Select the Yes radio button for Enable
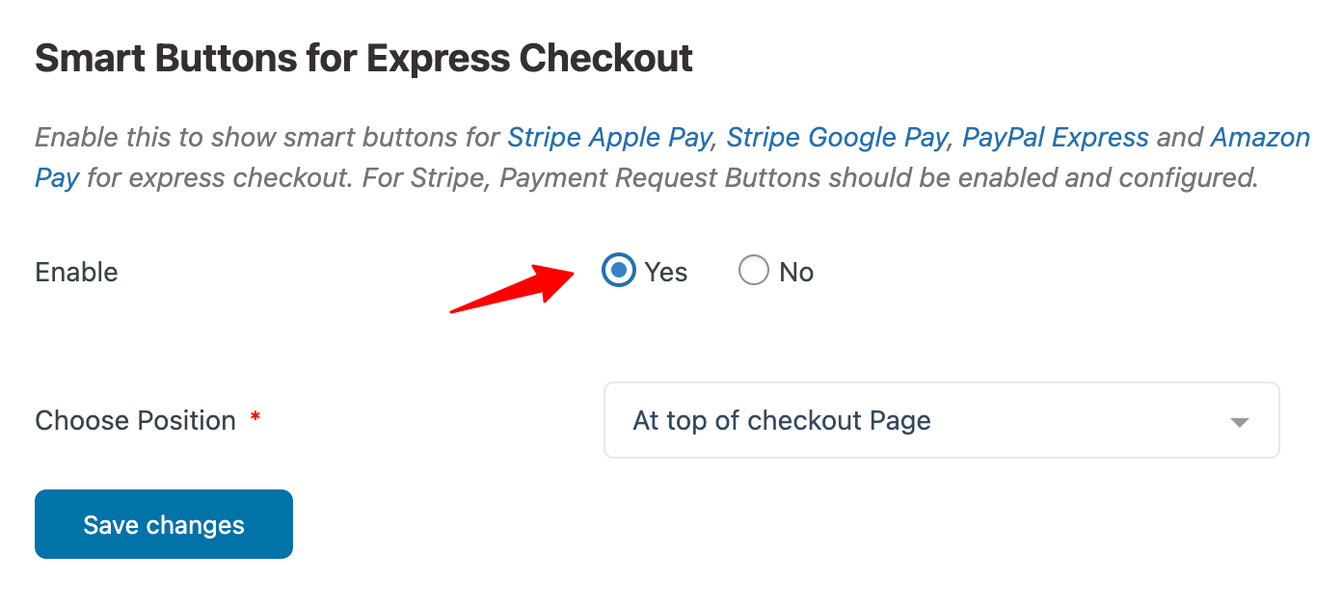 pos(617,271)
